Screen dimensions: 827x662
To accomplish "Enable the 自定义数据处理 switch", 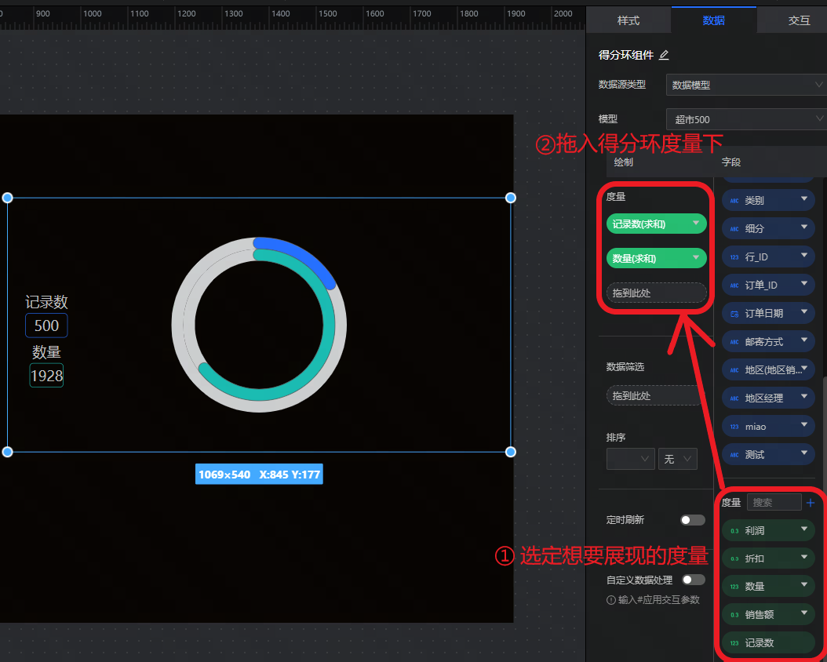I will coord(693,580).
